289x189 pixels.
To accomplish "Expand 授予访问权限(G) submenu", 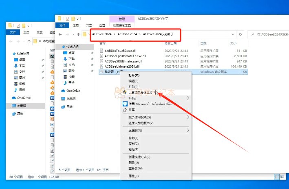I will (x=156, y=117).
